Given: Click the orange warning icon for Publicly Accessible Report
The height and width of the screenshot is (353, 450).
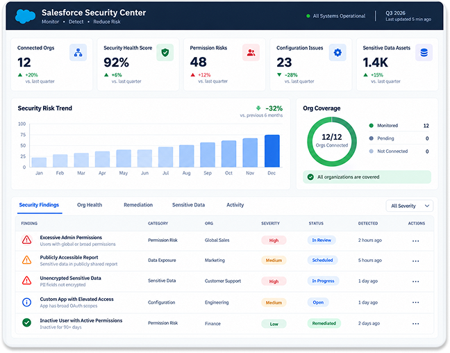Looking at the screenshot, I should click(26, 260).
